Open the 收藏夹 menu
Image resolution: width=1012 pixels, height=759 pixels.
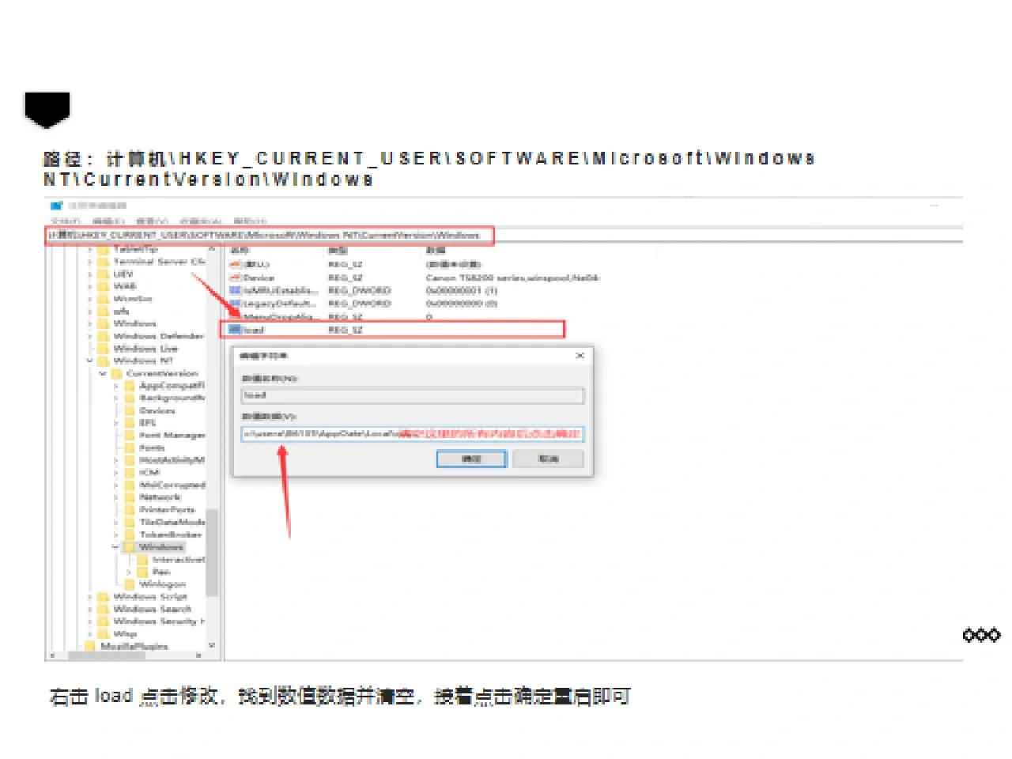200,221
